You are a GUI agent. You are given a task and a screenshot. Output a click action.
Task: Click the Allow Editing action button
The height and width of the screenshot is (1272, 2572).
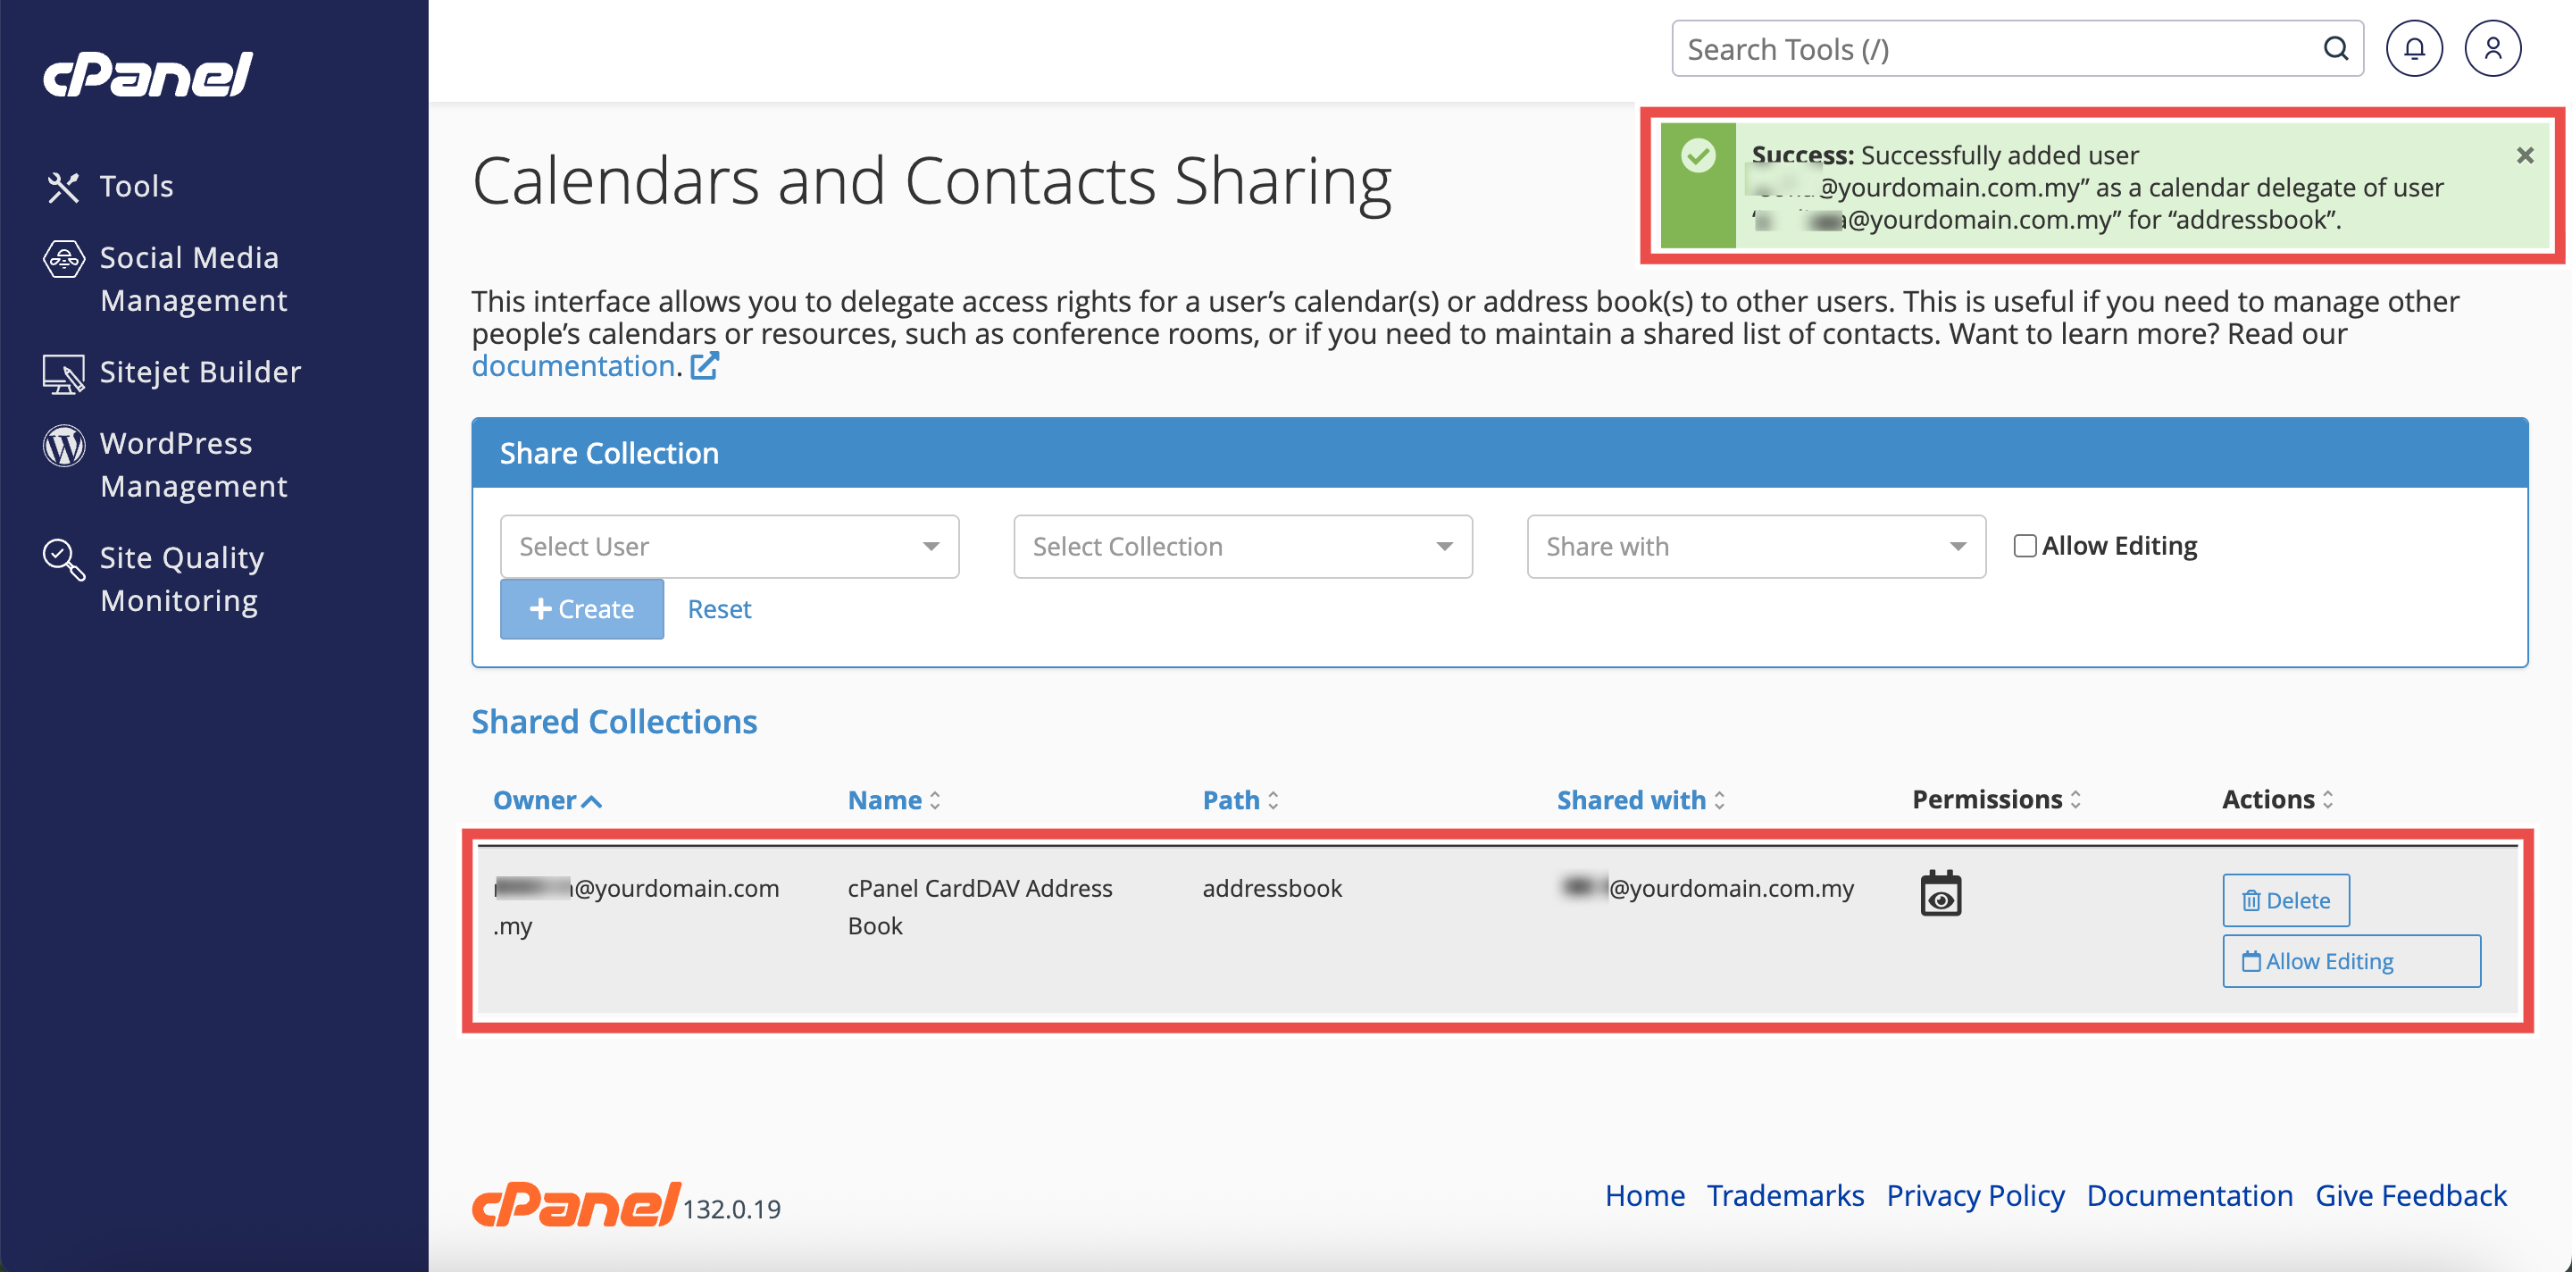pos(2351,960)
